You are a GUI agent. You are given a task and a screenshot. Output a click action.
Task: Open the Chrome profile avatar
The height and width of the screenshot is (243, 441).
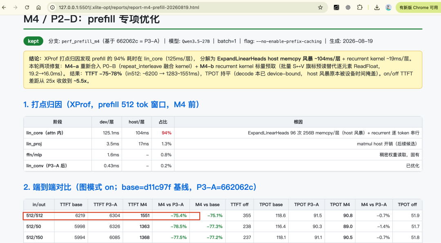388,8
